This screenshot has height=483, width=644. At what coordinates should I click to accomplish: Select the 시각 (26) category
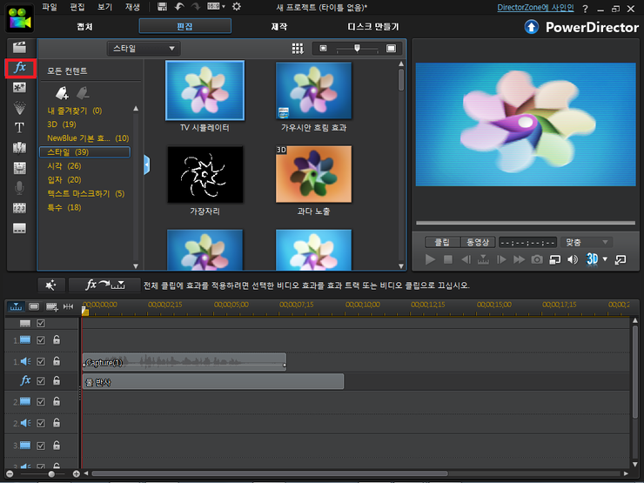pyautogui.click(x=64, y=166)
